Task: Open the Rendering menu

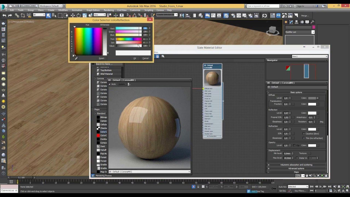Action: pos(109,10)
